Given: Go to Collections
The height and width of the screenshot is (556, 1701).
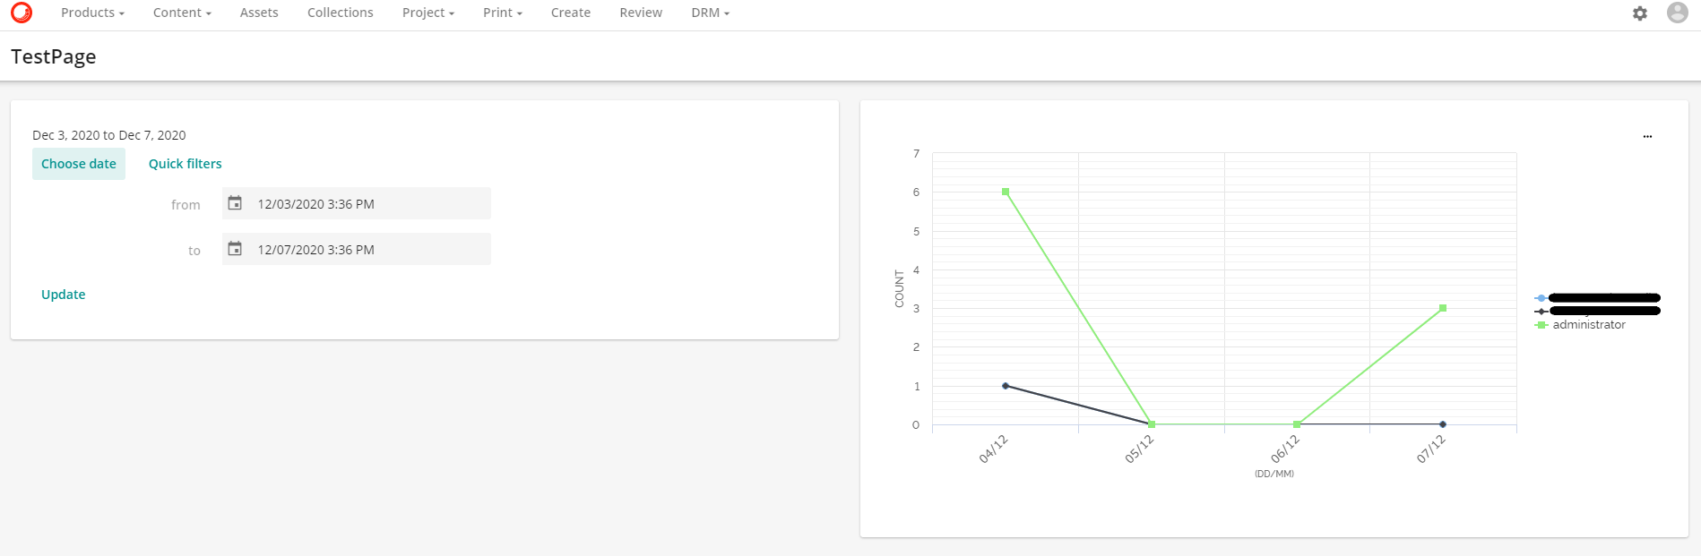Looking at the screenshot, I should tap(341, 13).
